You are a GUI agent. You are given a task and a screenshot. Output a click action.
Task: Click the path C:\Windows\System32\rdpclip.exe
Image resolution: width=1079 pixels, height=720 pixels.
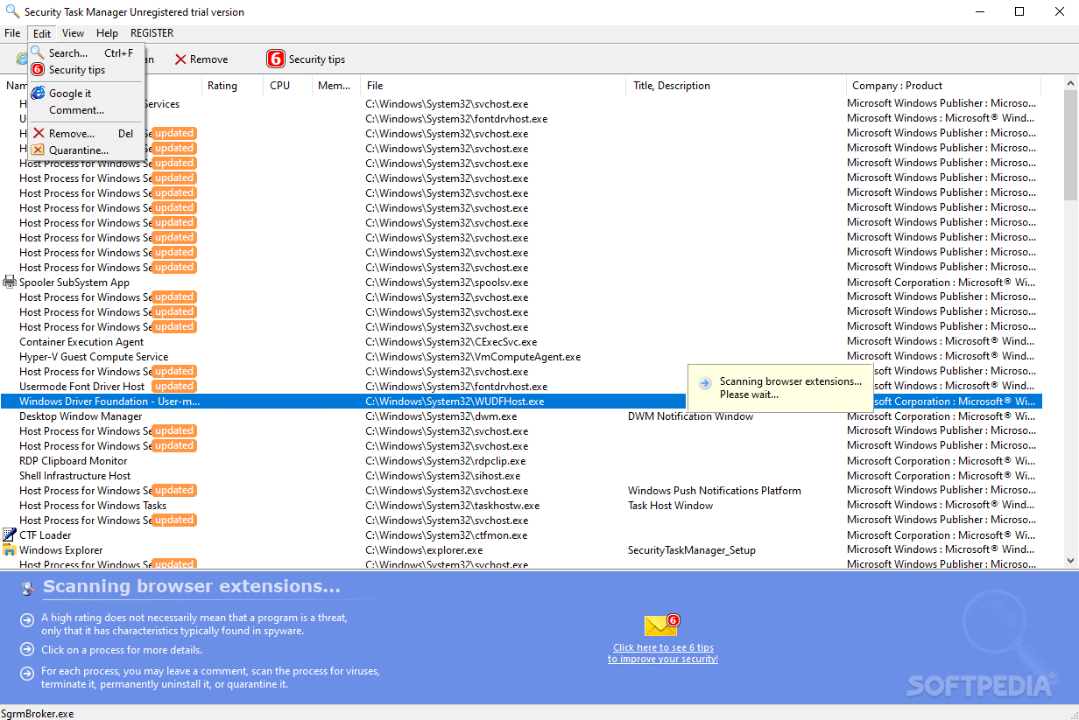click(x=446, y=461)
